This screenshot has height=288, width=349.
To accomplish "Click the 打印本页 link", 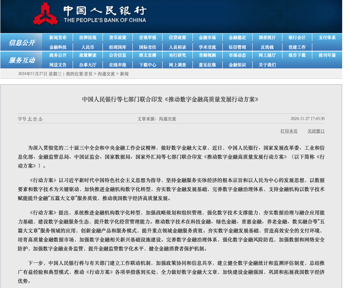I will coord(289,131).
